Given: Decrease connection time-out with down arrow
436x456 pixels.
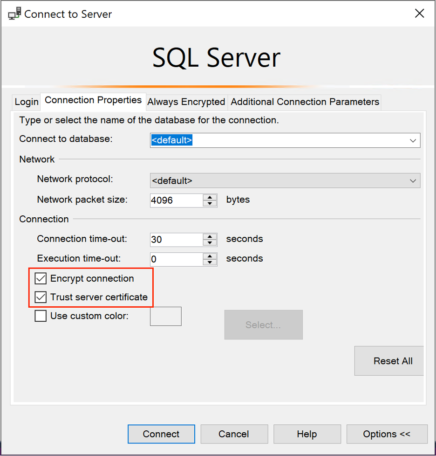Looking at the screenshot, I should [210, 243].
